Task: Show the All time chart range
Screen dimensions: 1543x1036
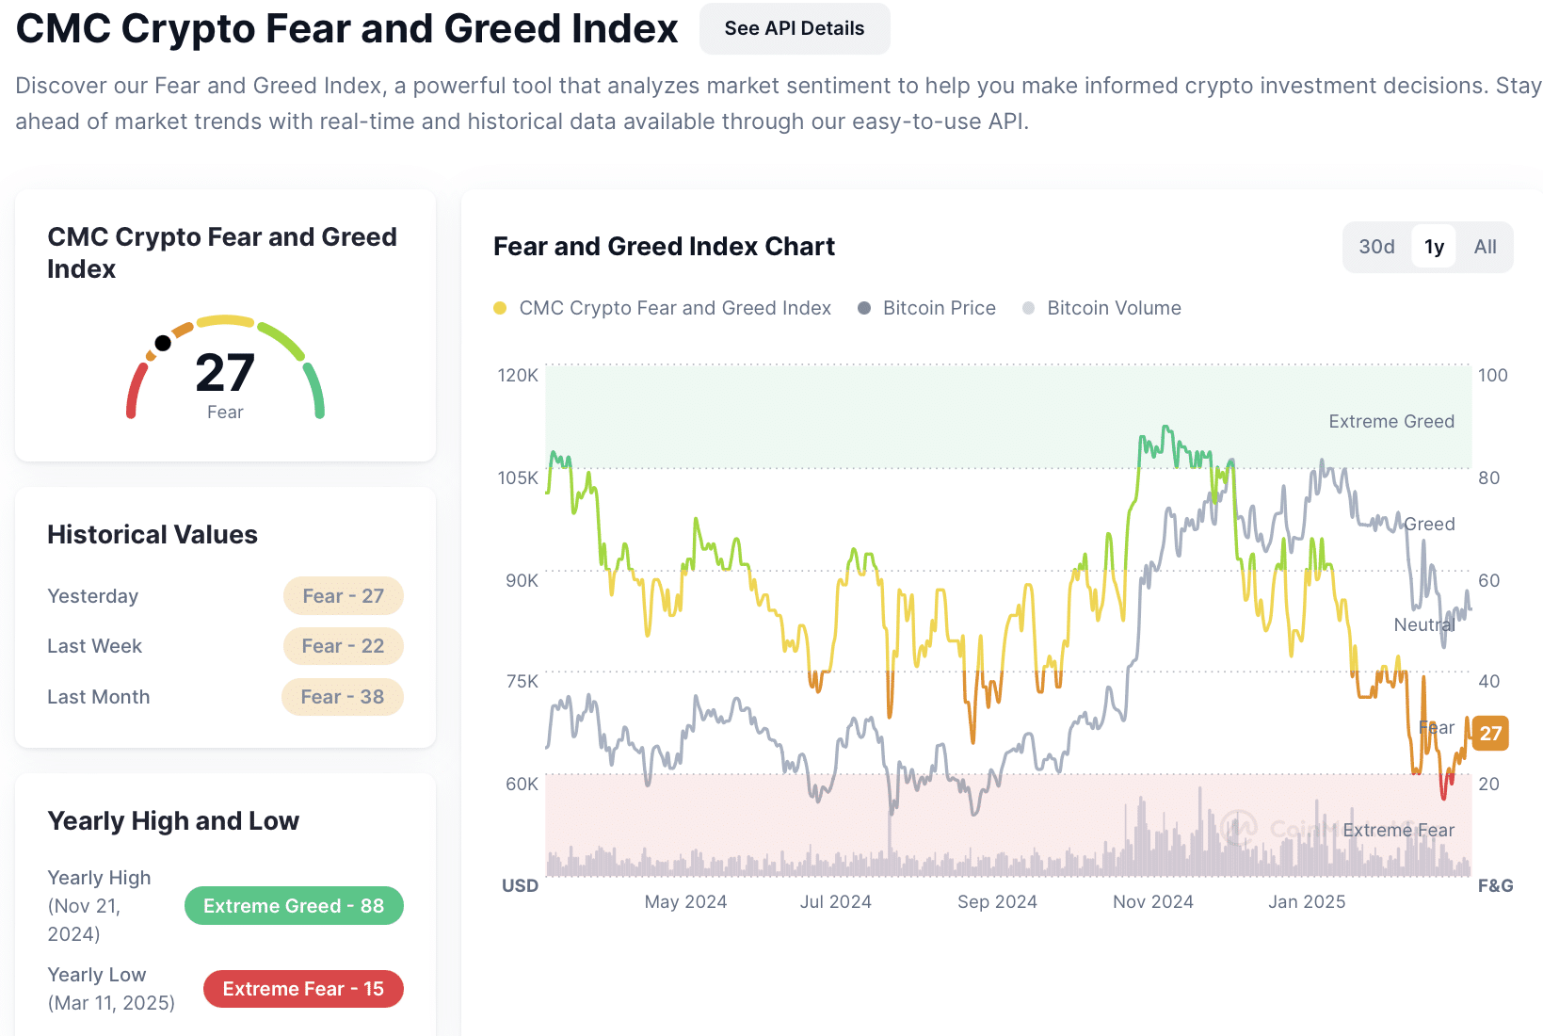Action: (x=1485, y=247)
